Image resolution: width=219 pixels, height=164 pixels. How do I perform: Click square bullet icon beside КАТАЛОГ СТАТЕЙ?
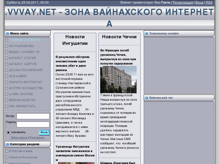click(7, 58)
